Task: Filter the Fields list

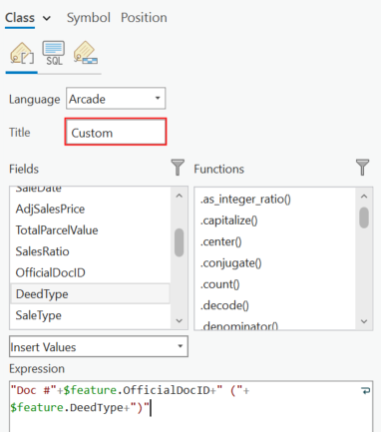Action: pos(178,167)
